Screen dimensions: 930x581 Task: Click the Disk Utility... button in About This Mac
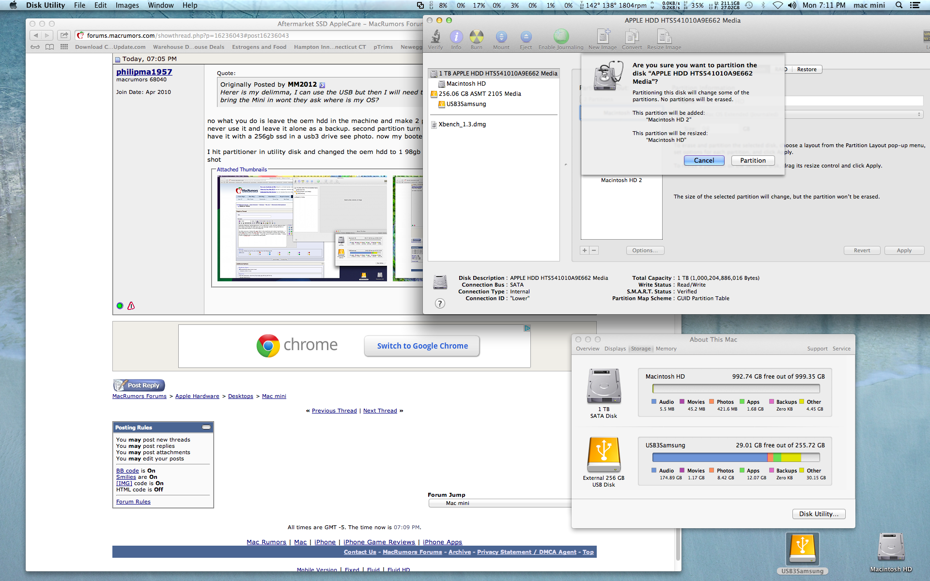[x=819, y=514]
